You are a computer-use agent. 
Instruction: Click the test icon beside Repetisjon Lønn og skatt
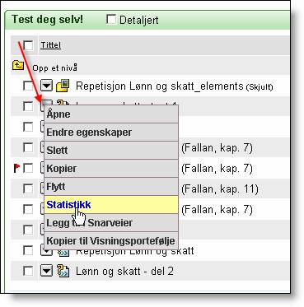[63, 253]
